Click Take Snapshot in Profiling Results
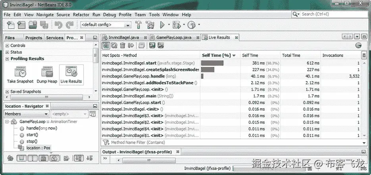Image resolution: width=371 pixels, height=175 pixels. coord(20,75)
